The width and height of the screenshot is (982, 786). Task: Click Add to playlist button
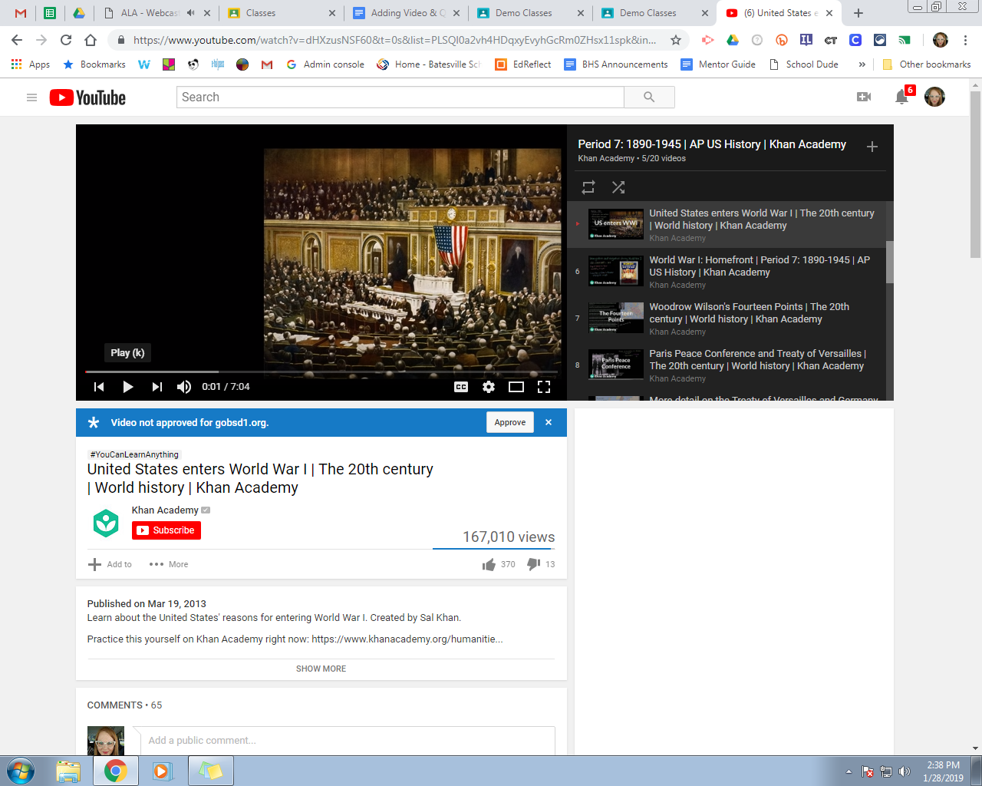pos(110,564)
